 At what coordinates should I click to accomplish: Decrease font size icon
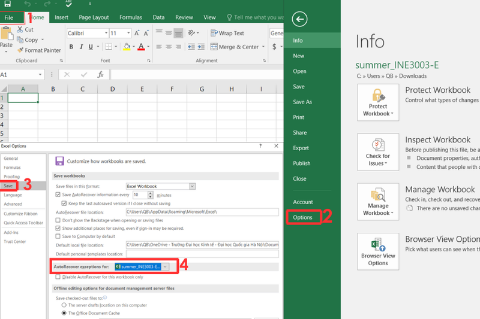pyautogui.click(x=146, y=33)
